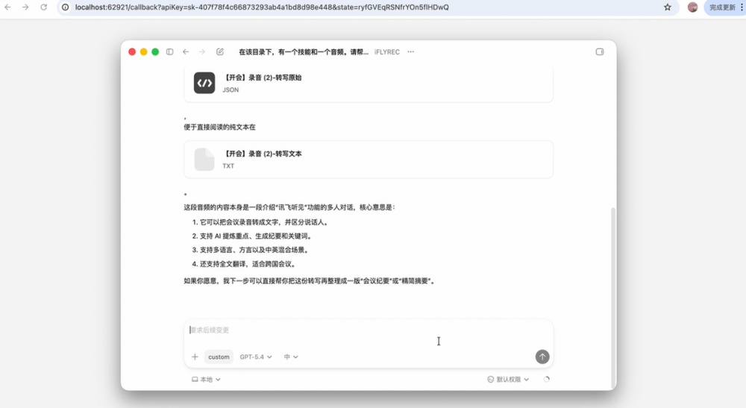Click the custom tag button

coord(219,357)
